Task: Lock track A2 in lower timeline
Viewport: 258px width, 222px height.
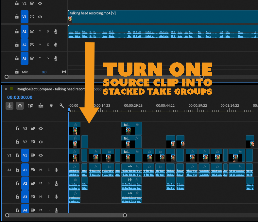Action: [x=17, y=183]
